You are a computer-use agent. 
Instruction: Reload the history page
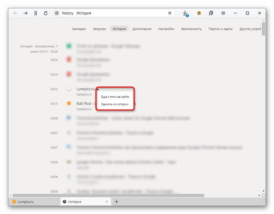pos(46,13)
